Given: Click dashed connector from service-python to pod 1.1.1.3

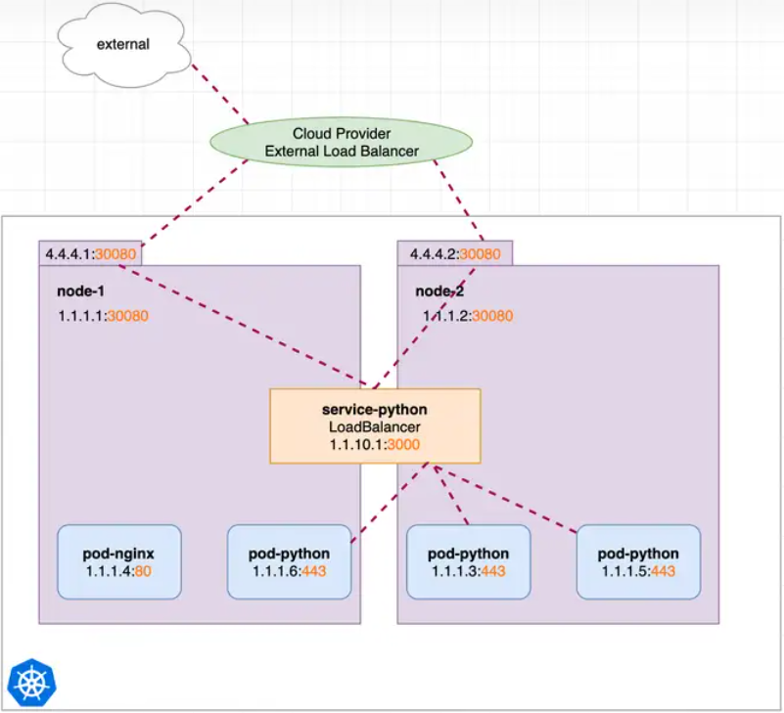Looking at the screenshot, I should coord(451,495).
